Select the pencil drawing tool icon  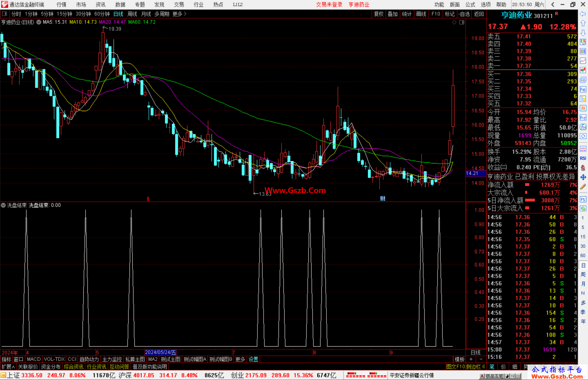(x=583, y=187)
